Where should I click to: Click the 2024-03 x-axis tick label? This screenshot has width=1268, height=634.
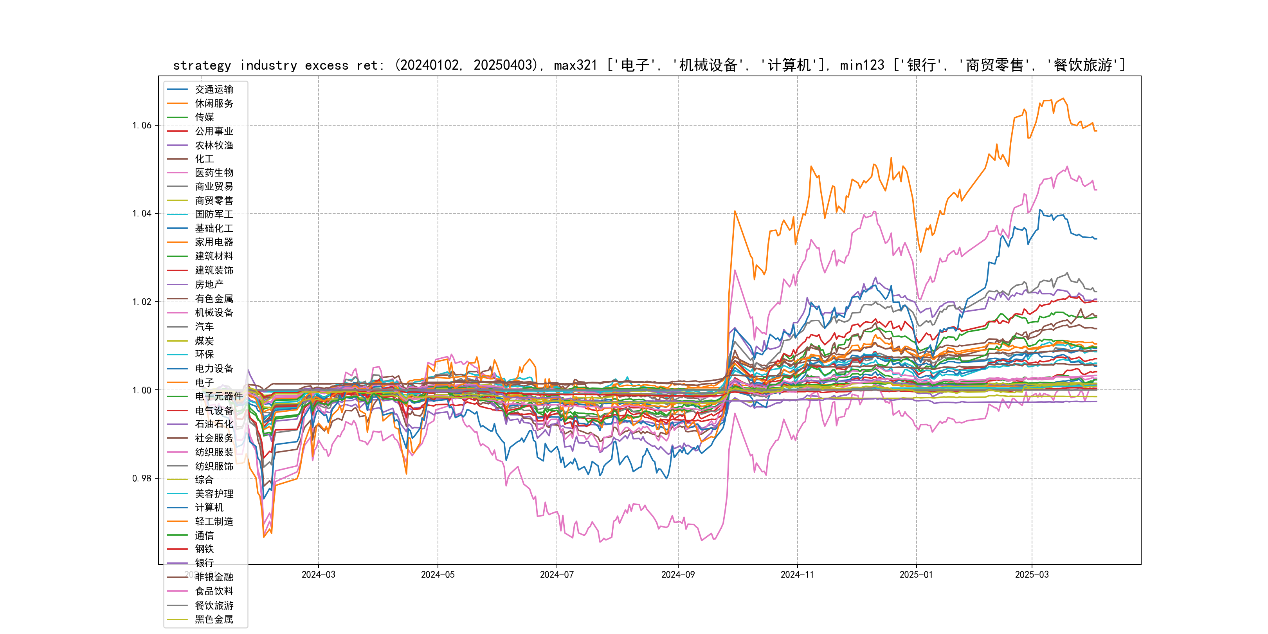(319, 575)
